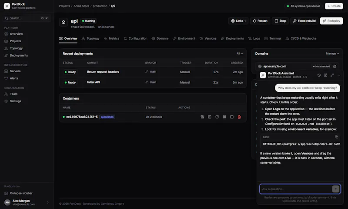Redeploy the api application
Screen dimensions: 348x209
click(x=331, y=21)
